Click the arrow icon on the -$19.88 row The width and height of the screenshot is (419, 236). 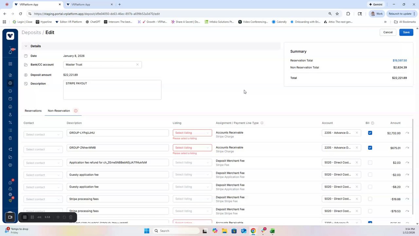[407, 199]
